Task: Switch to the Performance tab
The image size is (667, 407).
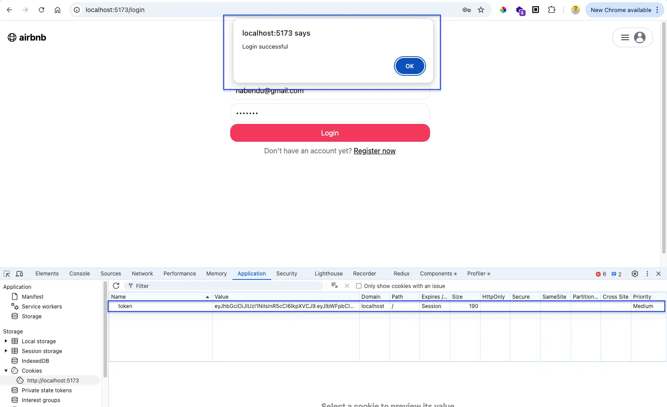Action: click(180, 274)
